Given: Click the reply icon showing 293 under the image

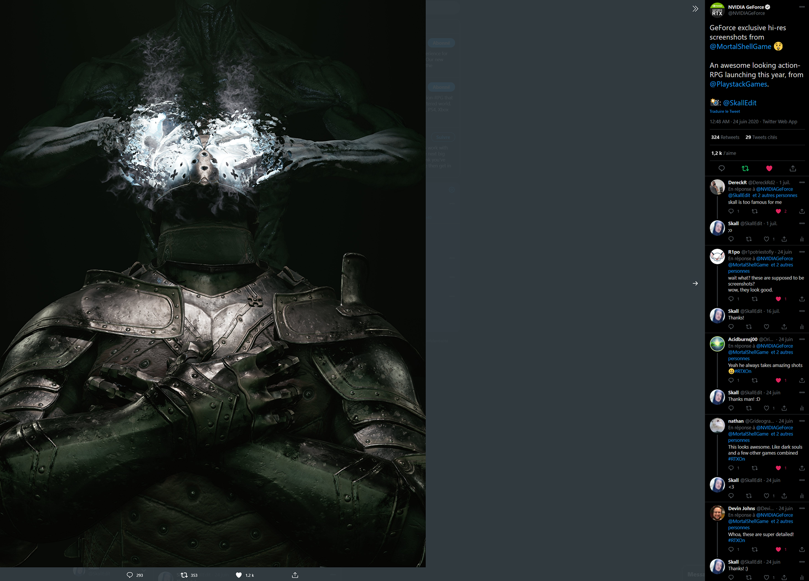Looking at the screenshot, I should point(130,575).
